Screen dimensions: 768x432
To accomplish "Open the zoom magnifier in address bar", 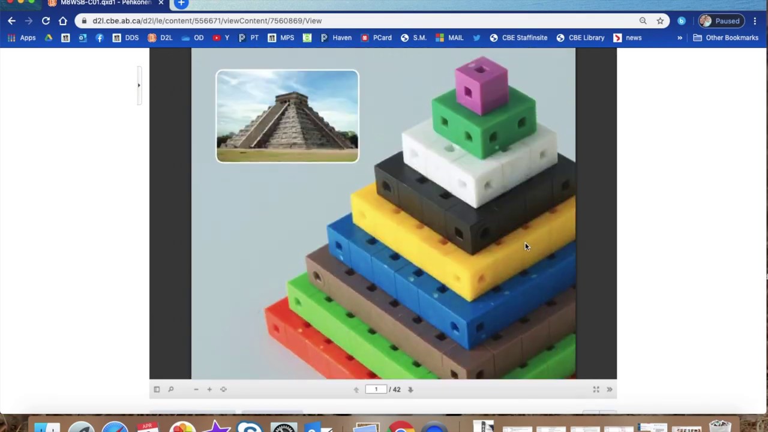I will pos(643,21).
